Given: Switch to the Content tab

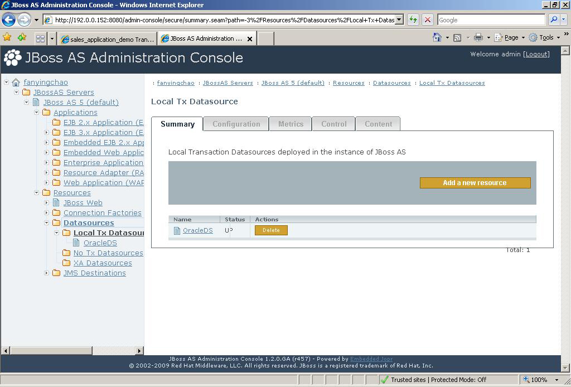Looking at the screenshot, I should [378, 124].
